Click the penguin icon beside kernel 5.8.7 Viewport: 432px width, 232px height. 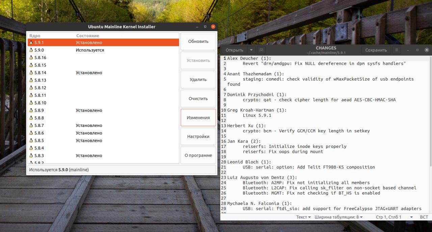31,126
